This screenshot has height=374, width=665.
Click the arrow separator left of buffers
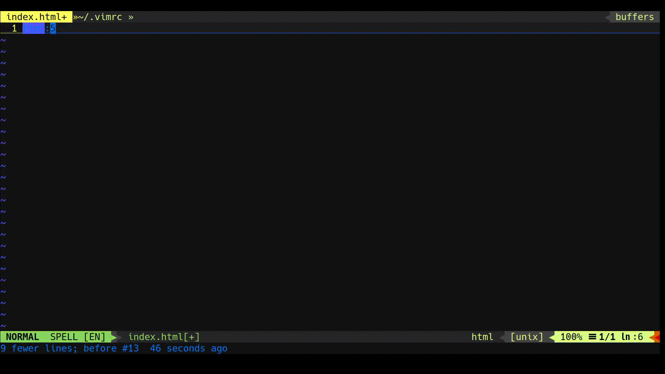coord(607,17)
